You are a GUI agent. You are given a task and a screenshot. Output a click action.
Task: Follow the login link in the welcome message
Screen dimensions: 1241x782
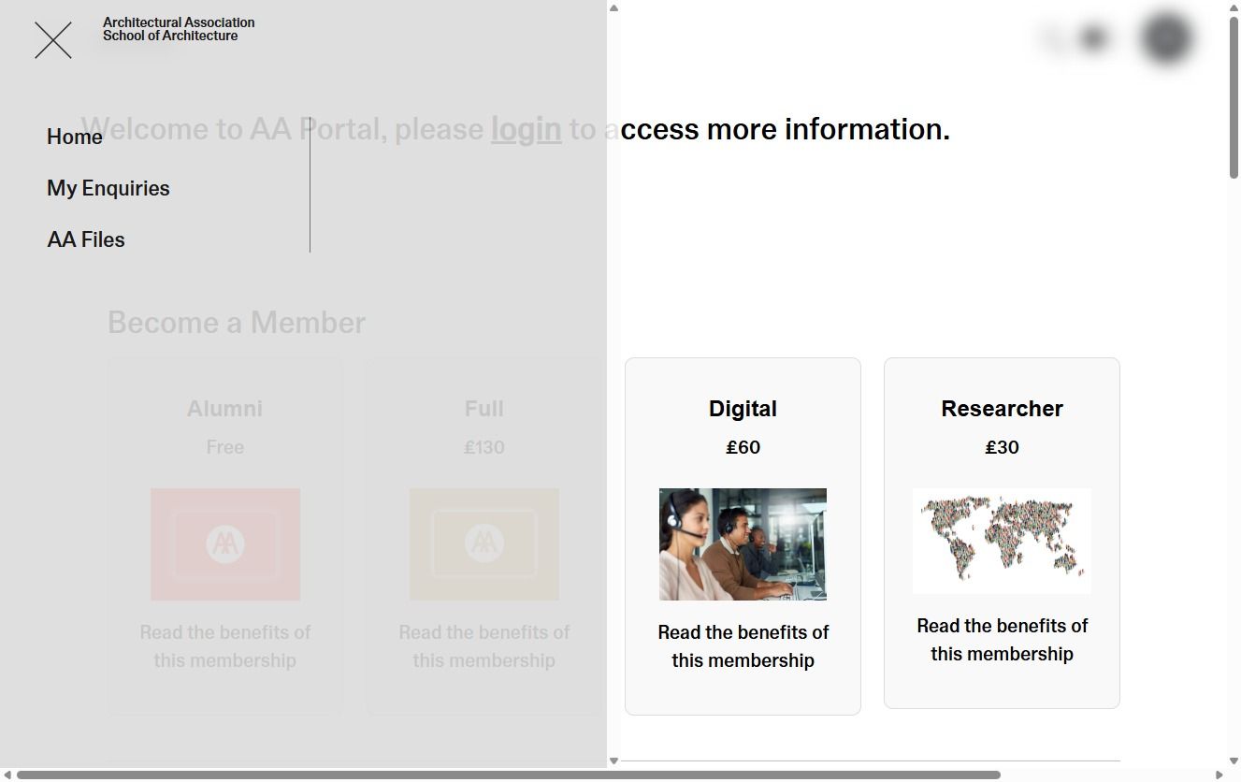point(526,129)
